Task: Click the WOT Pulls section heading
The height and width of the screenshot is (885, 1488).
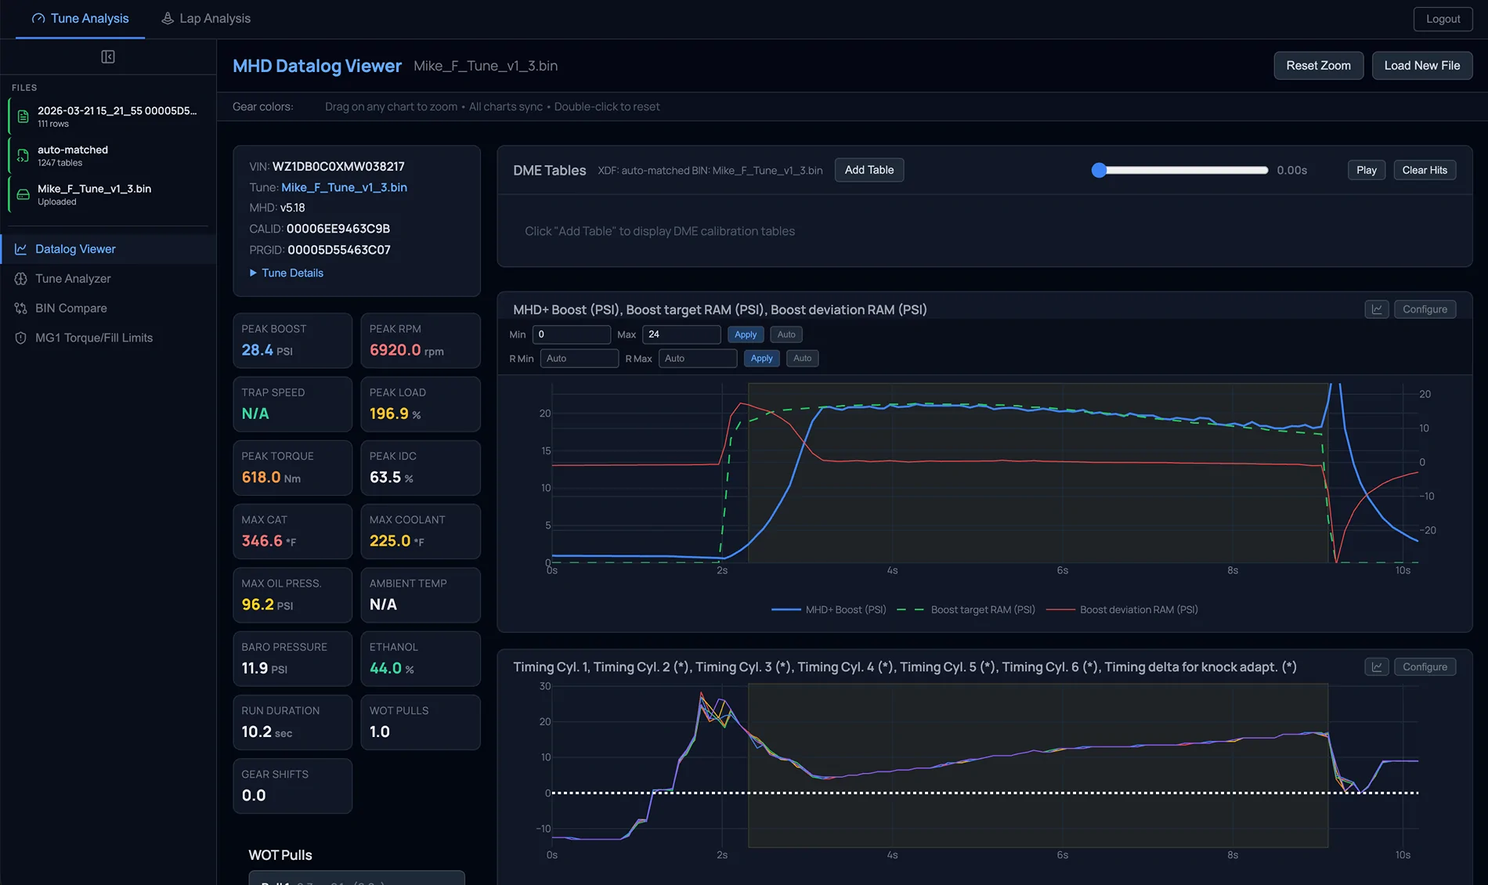Action: click(x=280, y=855)
